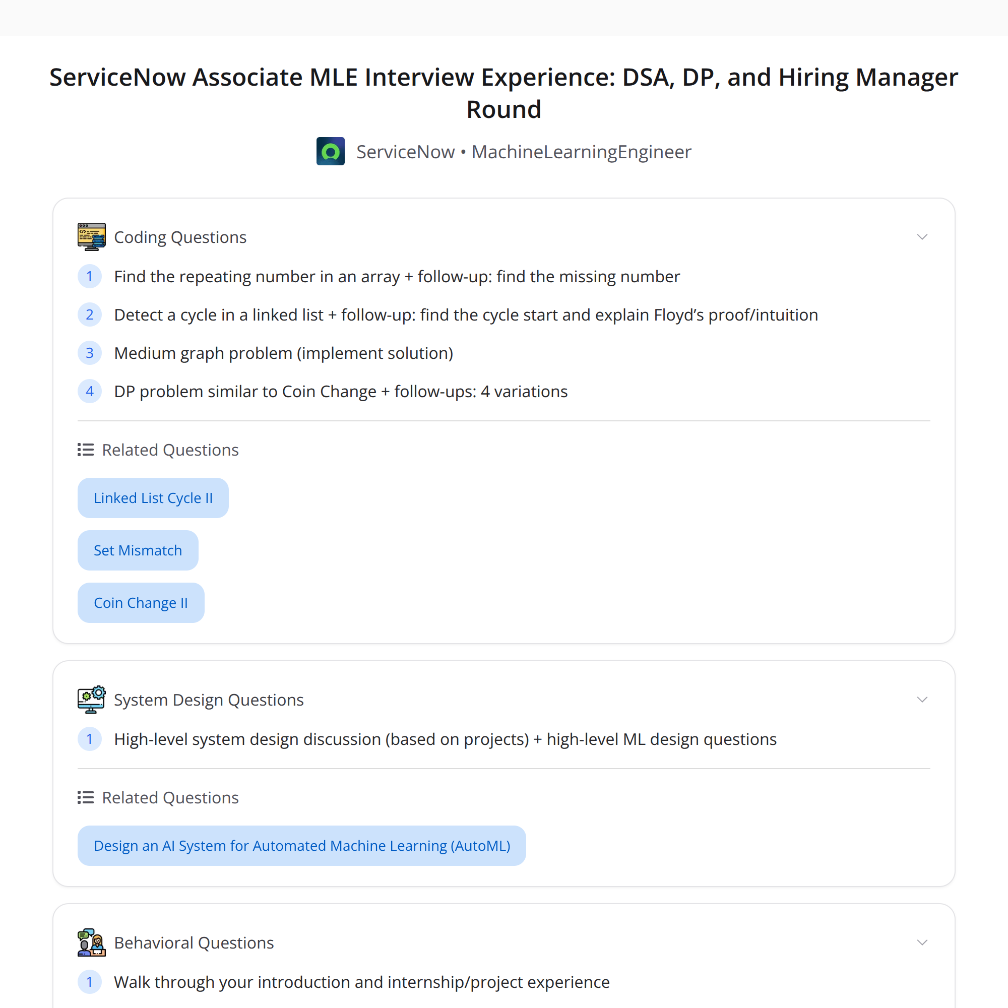Click number badge 2 next to linked list cycle question

pyautogui.click(x=90, y=314)
